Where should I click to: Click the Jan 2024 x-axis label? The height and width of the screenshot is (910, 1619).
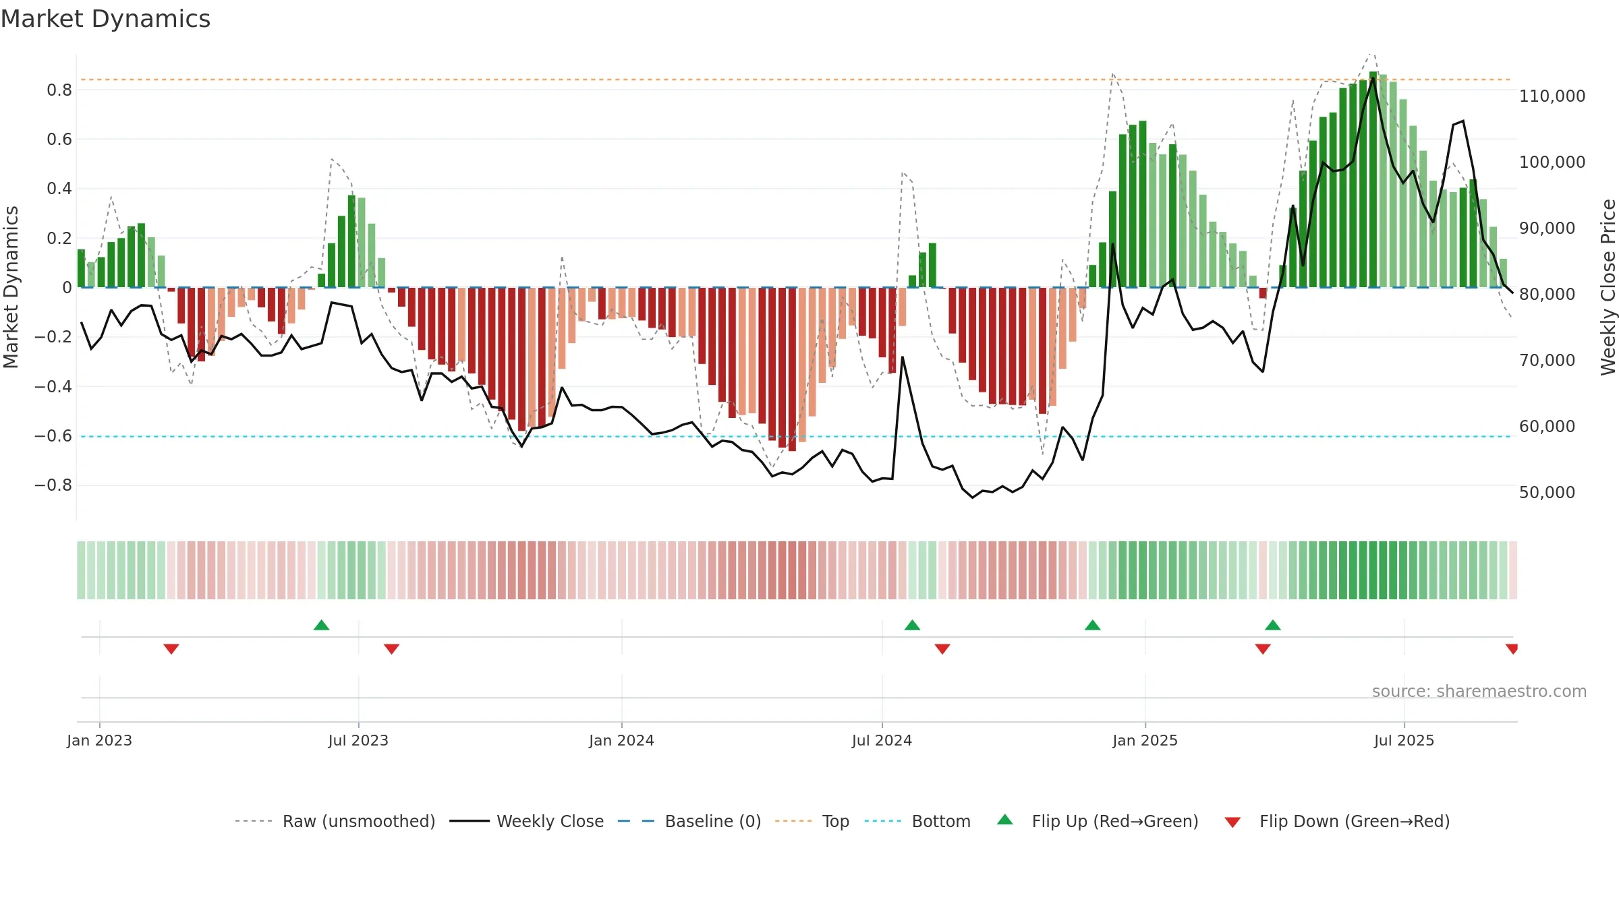[621, 740]
